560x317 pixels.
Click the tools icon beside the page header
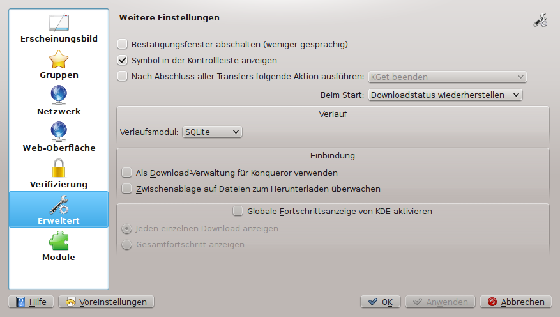point(540,20)
